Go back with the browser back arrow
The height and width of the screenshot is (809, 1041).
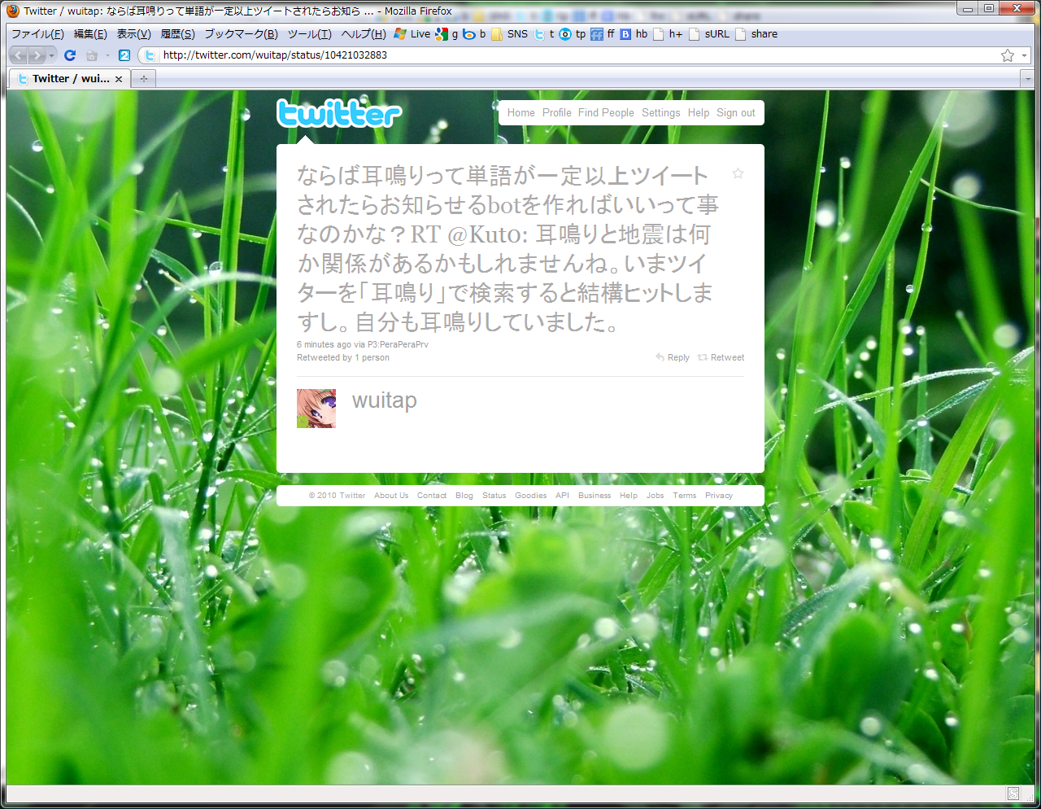18,55
